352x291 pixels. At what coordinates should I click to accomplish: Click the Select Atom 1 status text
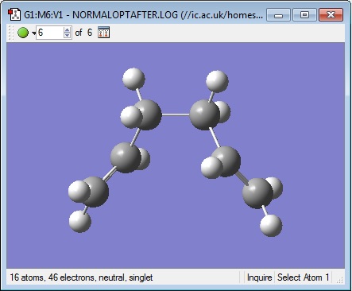[304, 277]
